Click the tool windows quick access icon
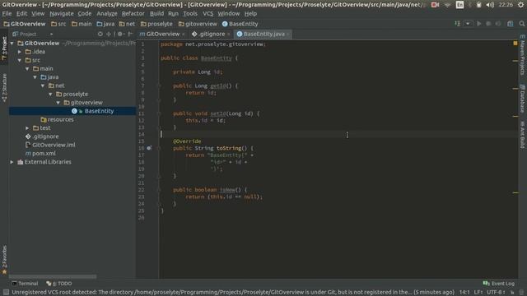The image size is (527, 296). point(6,293)
